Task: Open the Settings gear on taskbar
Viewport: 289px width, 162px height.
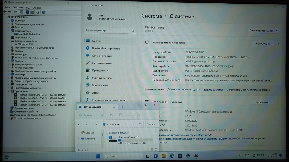Action: click(x=188, y=156)
